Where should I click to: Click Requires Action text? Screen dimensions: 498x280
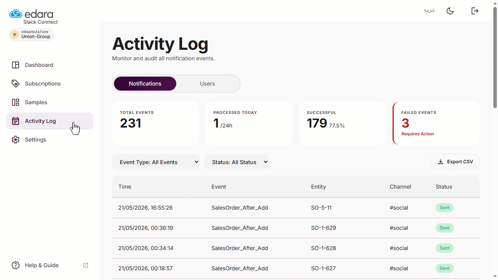pos(417,134)
